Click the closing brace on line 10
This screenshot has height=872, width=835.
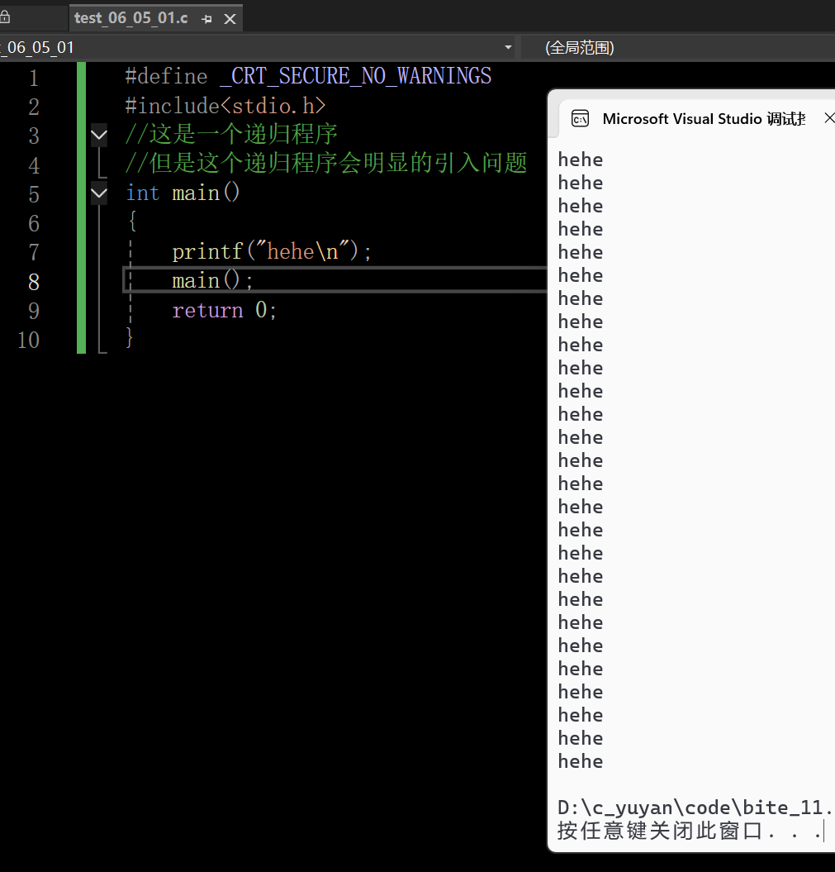point(130,338)
